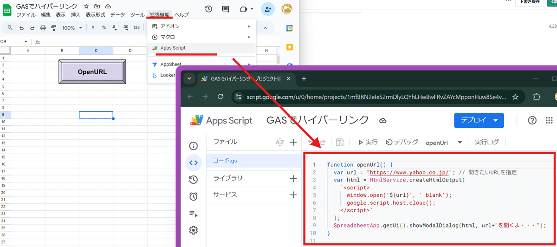Select the column C header
This screenshot has height=247, width=557.
tap(96, 51)
